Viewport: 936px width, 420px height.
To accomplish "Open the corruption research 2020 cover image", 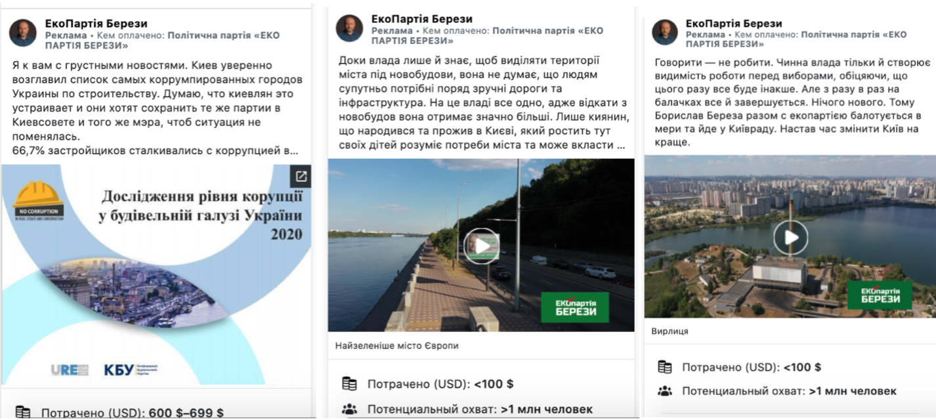I will pos(156,276).
